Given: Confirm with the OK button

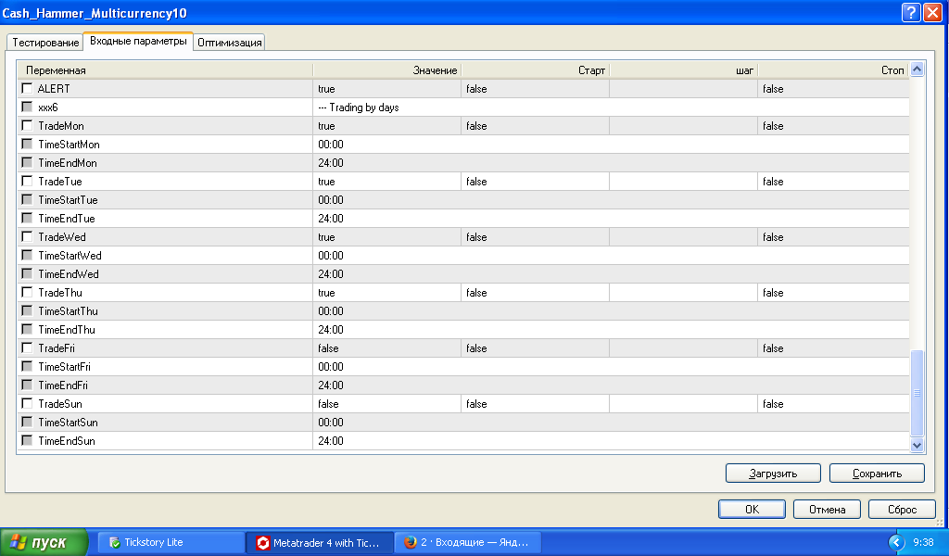Looking at the screenshot, I should (x=752, y=510).
